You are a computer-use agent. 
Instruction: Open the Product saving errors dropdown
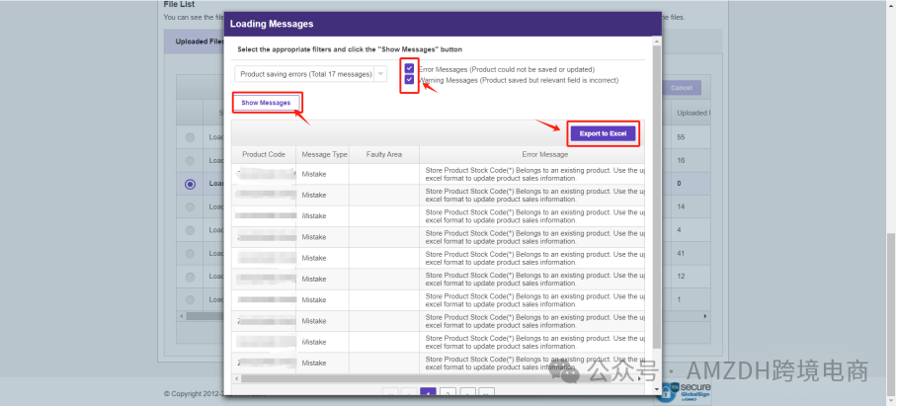pos(310,74)
